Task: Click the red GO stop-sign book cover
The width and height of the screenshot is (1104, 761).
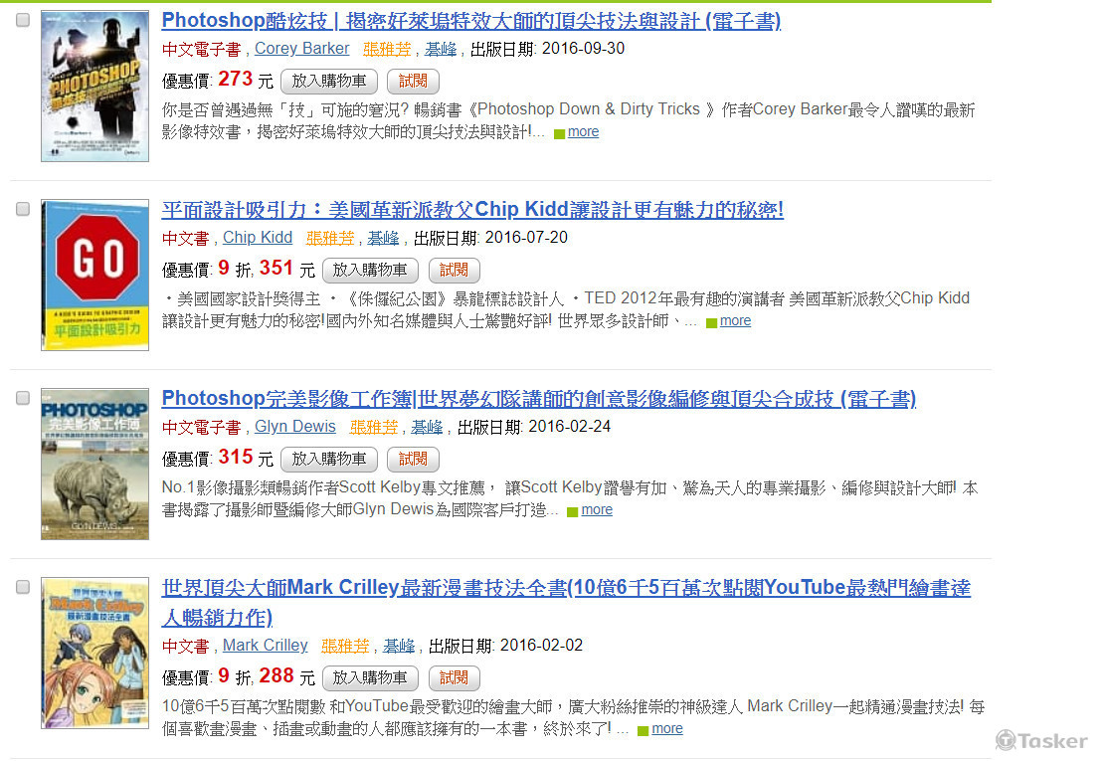Action: [x=94, y=275]
